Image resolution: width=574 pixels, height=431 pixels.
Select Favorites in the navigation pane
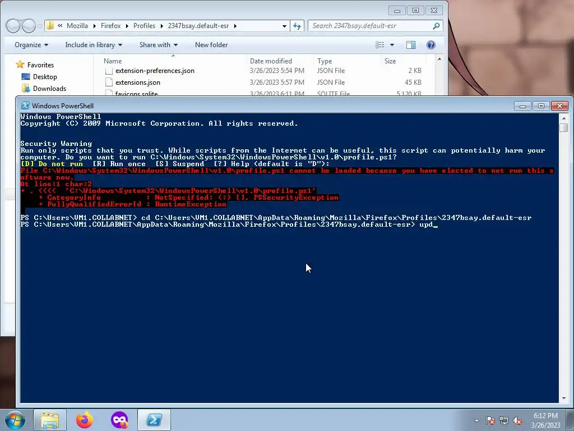40,65
